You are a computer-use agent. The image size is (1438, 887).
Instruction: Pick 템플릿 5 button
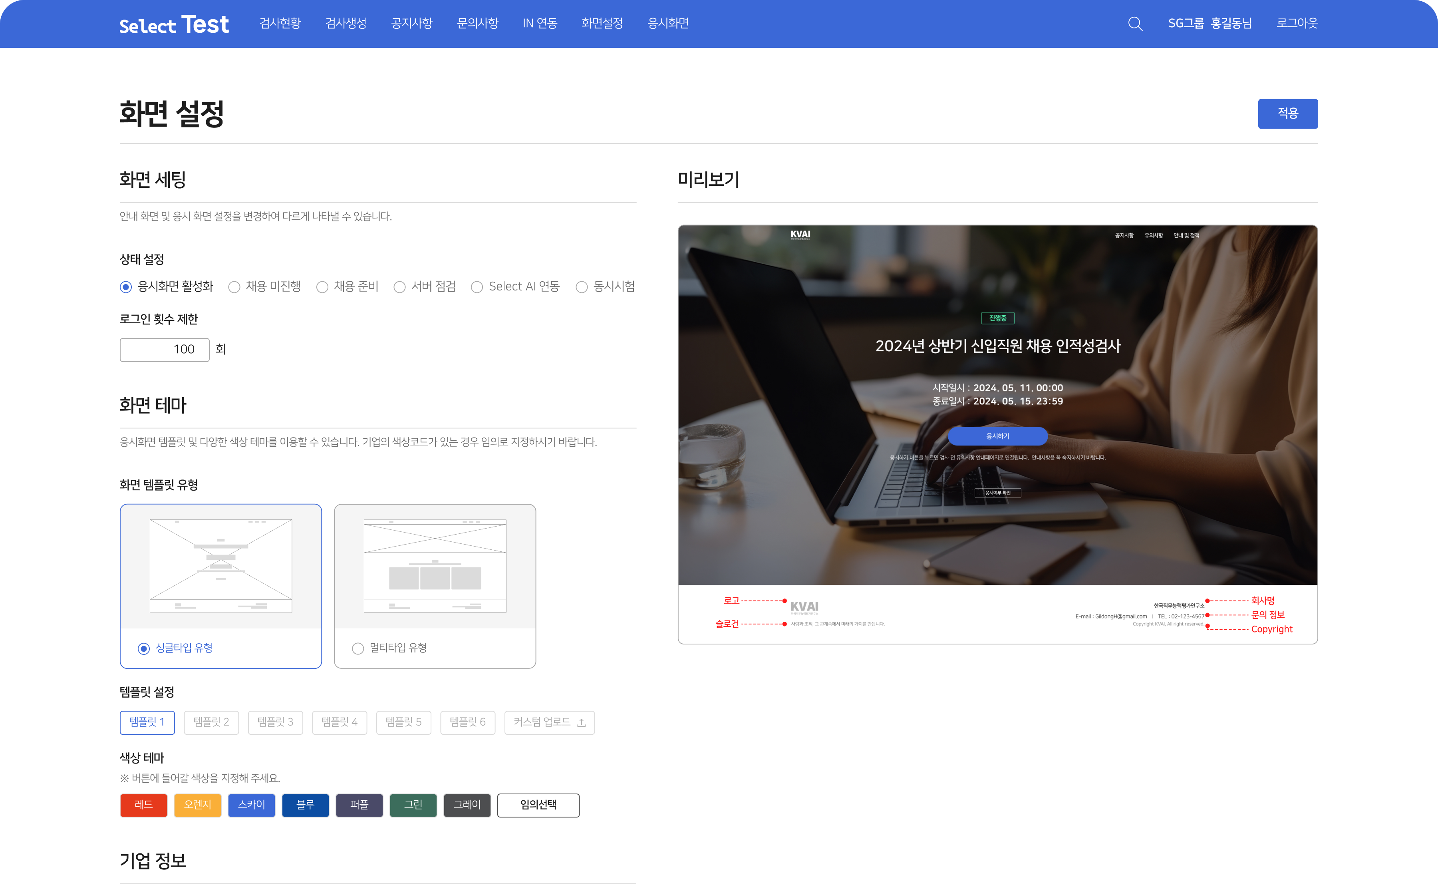pos(403,723)
